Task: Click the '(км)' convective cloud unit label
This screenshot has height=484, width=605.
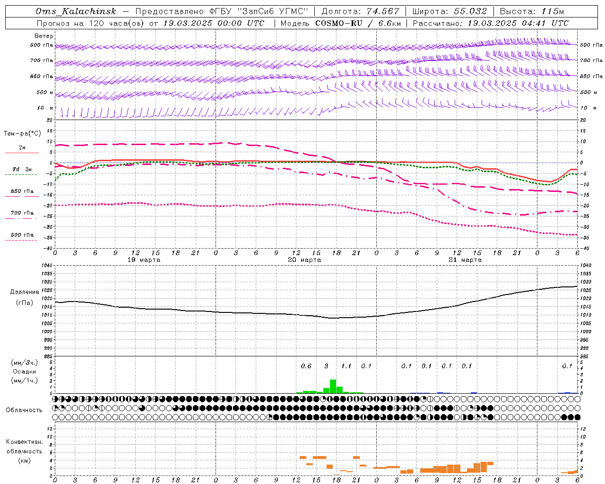Action: tap(24, 460)
